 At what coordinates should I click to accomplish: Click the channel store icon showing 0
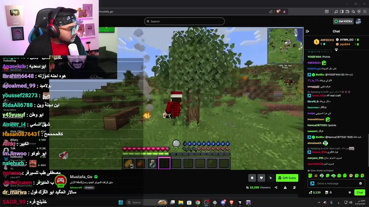coord(328,192)
